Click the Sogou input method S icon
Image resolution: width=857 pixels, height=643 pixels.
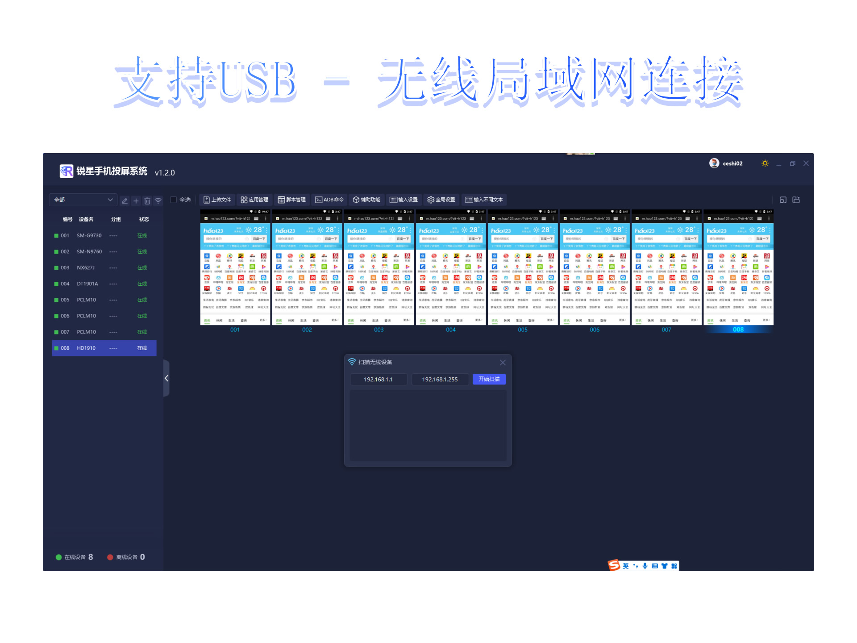point(614,565)
